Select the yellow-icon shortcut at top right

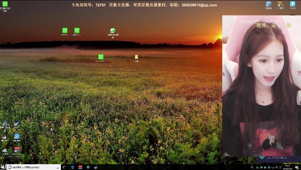coord(280,5)
